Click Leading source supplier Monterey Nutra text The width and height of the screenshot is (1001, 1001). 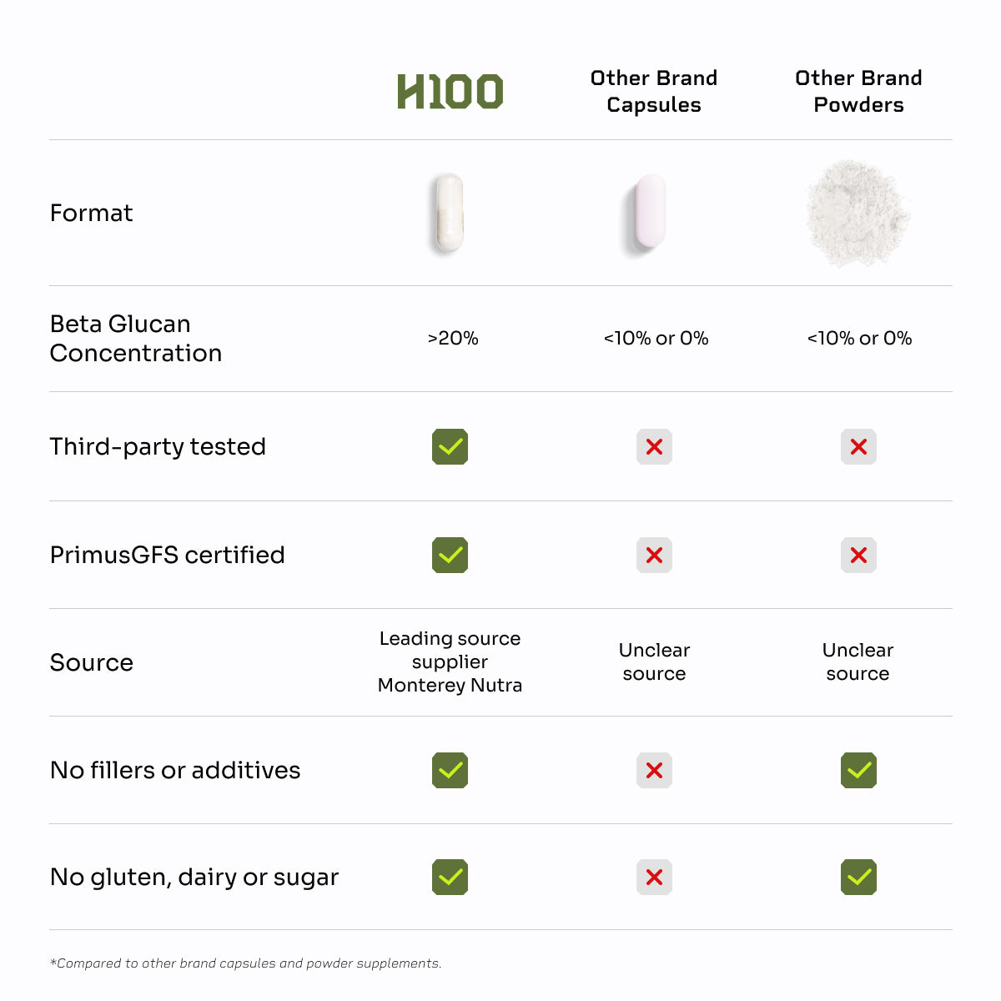450,661
